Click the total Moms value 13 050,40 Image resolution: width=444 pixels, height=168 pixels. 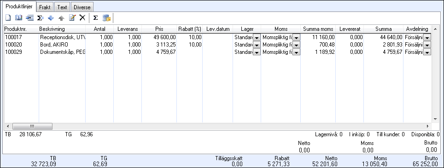pos(374,163)
